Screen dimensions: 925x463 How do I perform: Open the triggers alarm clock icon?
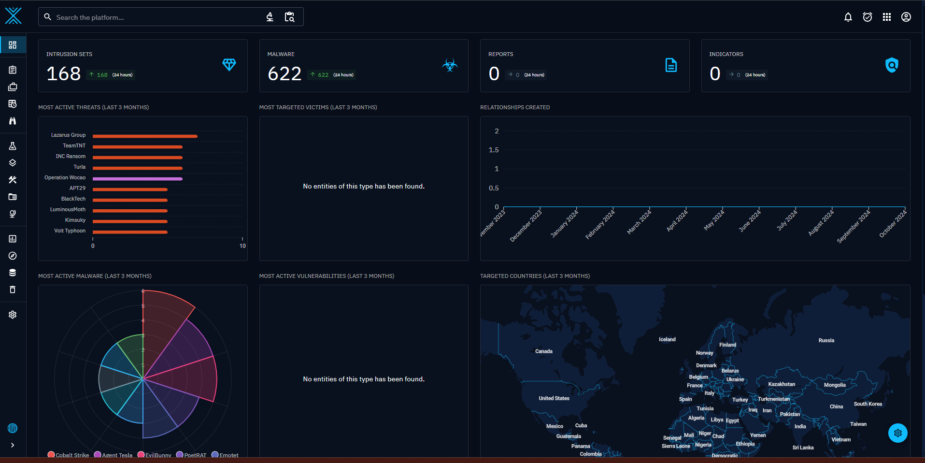pos(868,17)
